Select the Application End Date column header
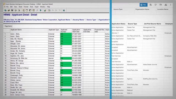The height and width of the screenshot is (99, 176). 89,31
